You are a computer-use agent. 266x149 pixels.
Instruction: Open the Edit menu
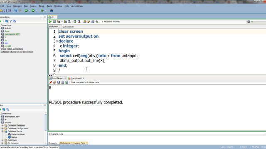[x=2, y=6]
